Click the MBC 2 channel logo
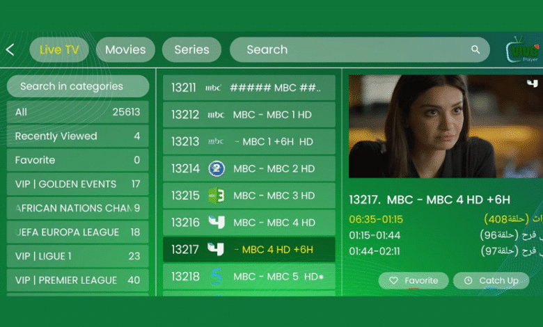Viewport: 543px width, 327px height. [217, 168]
